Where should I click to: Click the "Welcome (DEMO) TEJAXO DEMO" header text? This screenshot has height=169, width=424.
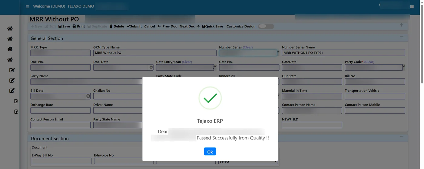(x=64, y=6)
